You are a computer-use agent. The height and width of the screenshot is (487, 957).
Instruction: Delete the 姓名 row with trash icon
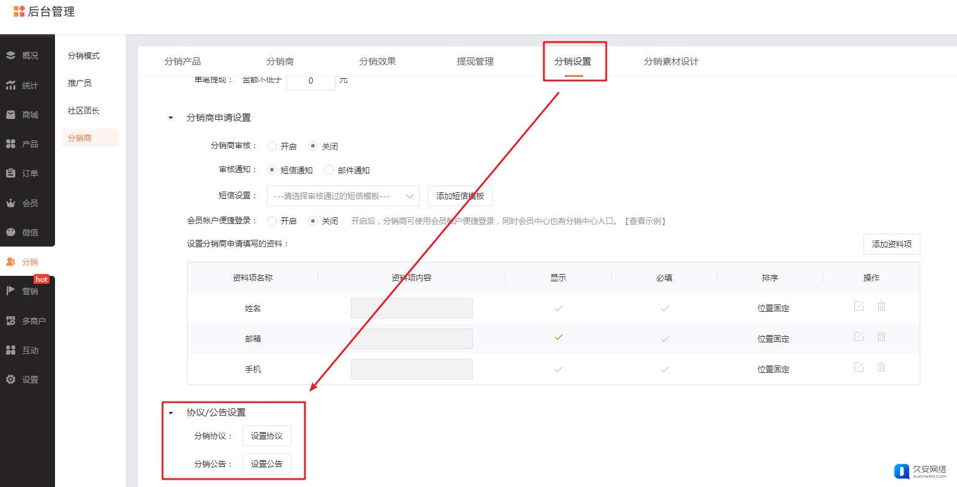(x=881, y=306)
